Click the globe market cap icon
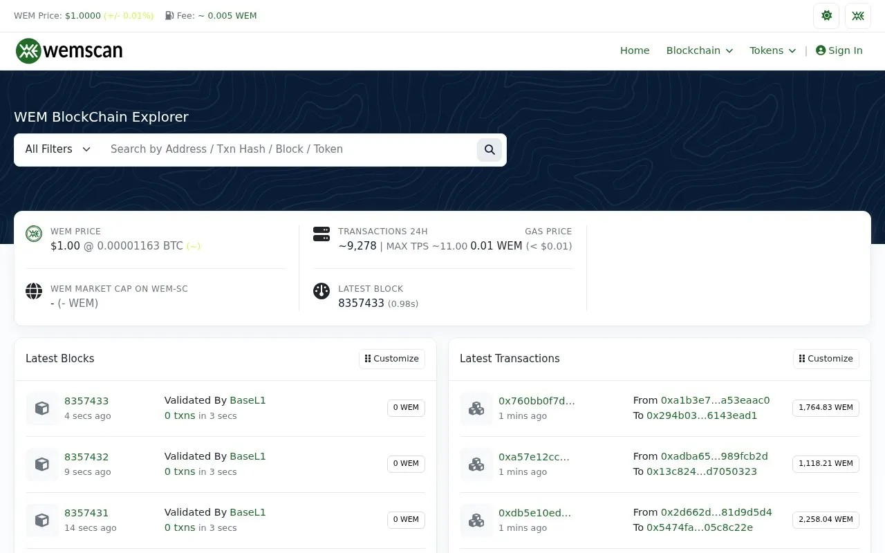This screenshot has height=553, width=885. pyautogui.click(x=34, y=291)
